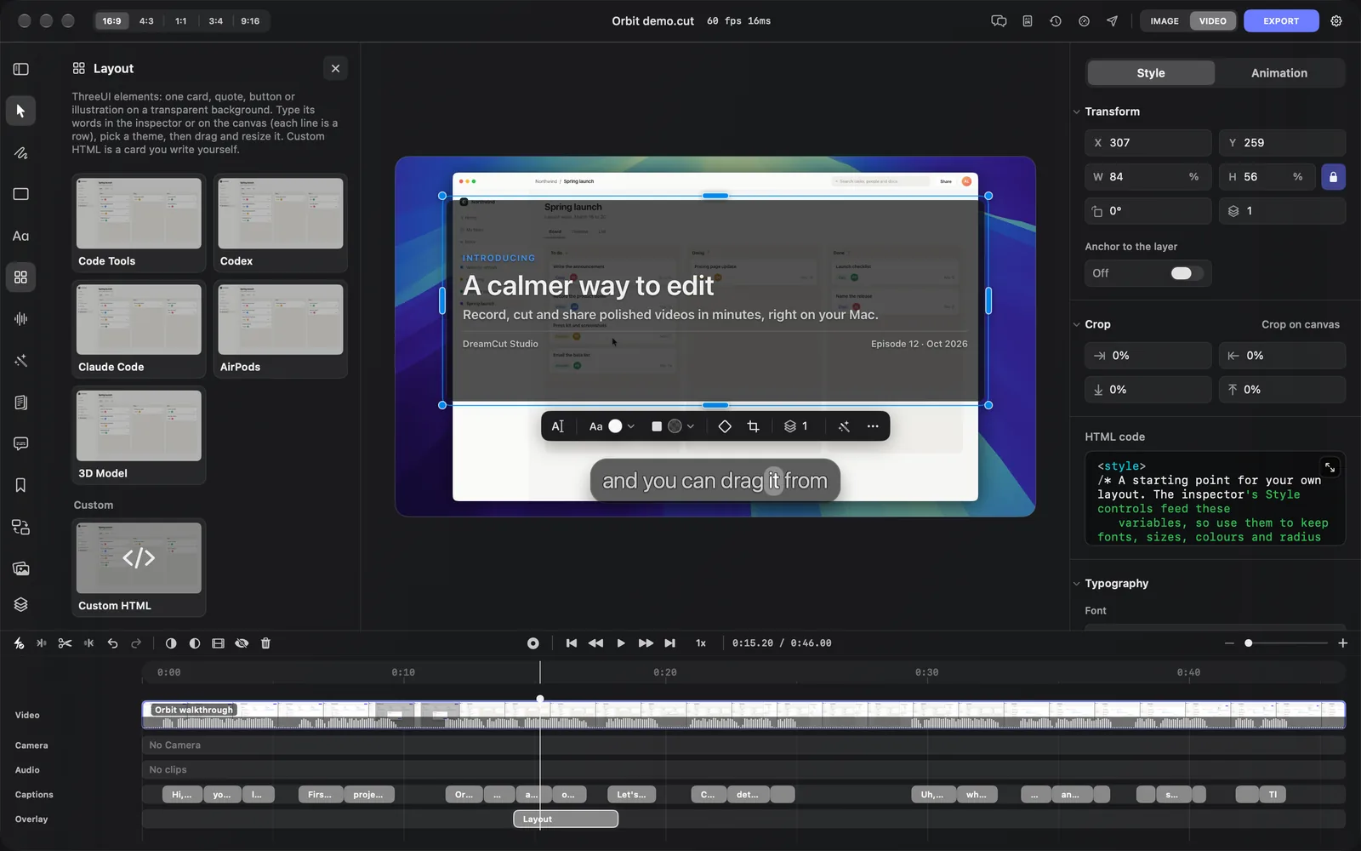Select the 1:1 aspect ratio
Screen dimensions: 1361x851
tap(181, 21)
